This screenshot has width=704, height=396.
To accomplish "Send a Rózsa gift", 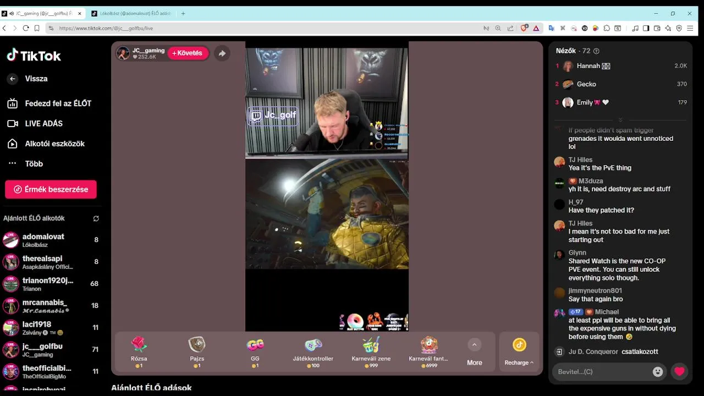I will click(139, 352).
